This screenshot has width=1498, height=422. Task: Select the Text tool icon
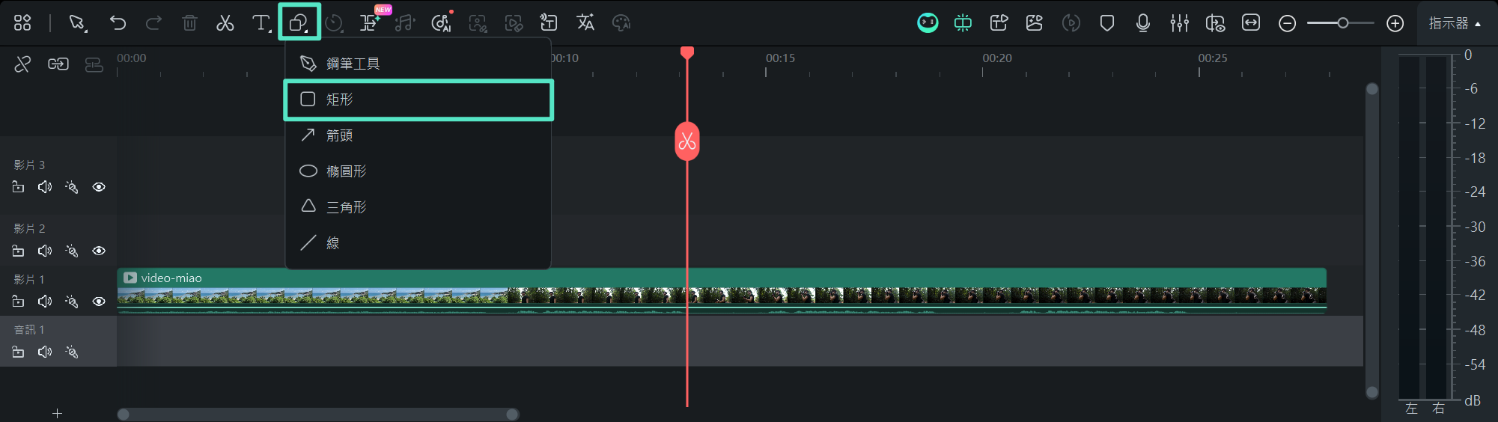(261, 23)
